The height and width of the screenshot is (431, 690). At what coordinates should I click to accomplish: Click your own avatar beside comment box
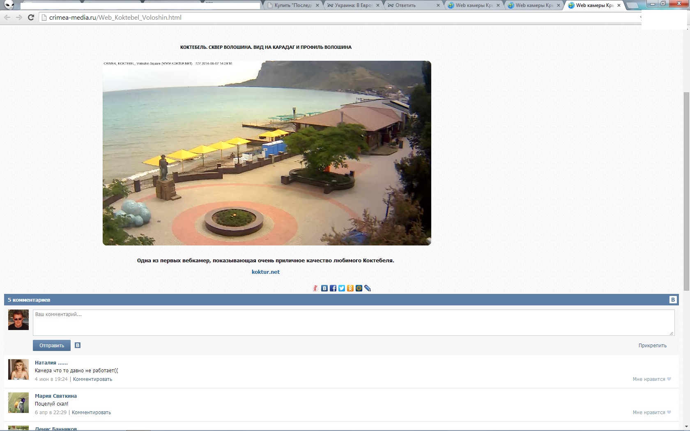(x=18, y=320)
